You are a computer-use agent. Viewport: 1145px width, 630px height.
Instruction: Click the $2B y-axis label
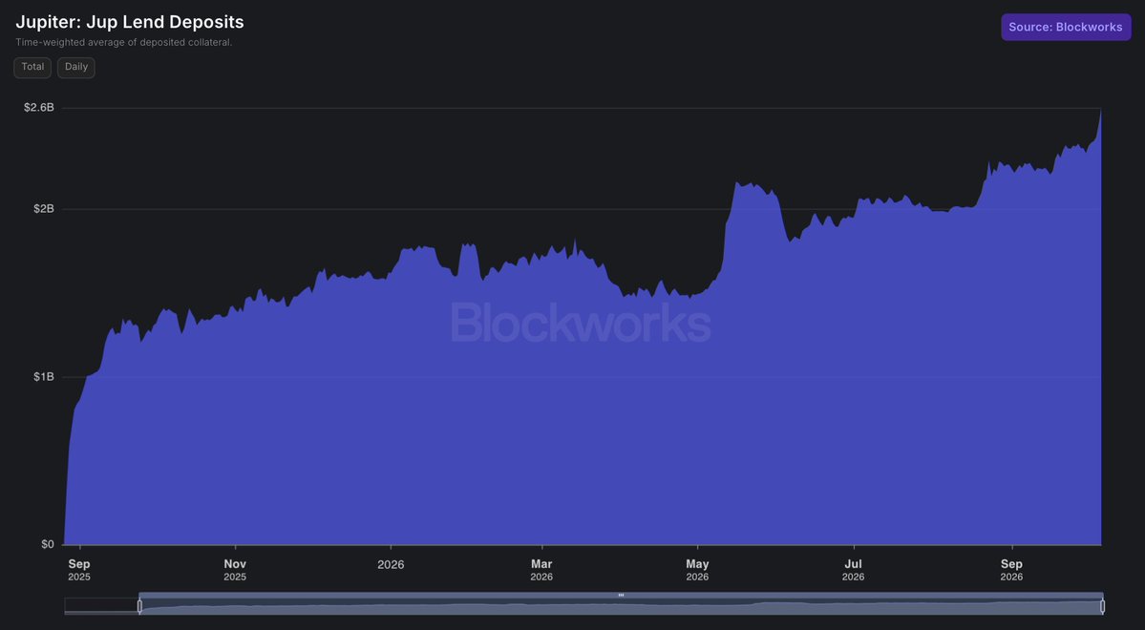coord(44,209)
